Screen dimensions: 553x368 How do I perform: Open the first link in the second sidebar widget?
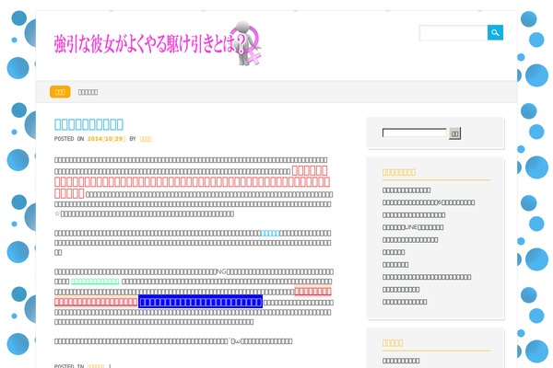point(401,361)
